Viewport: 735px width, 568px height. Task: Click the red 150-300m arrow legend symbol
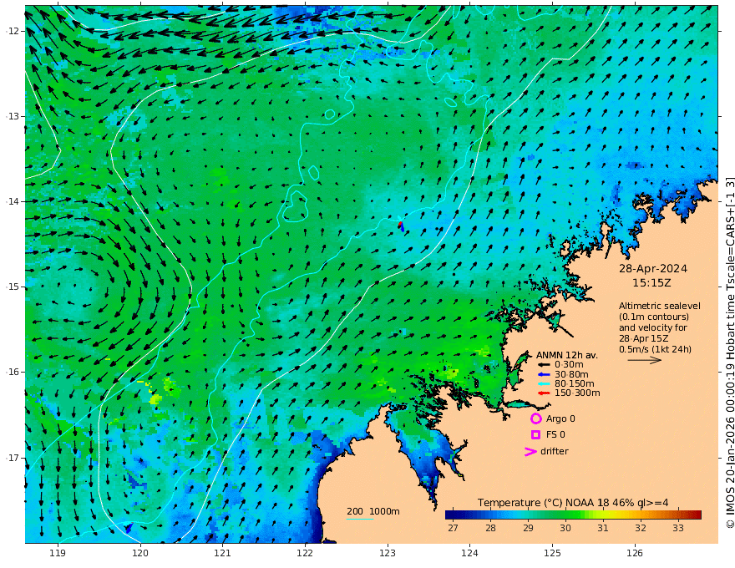544,393
